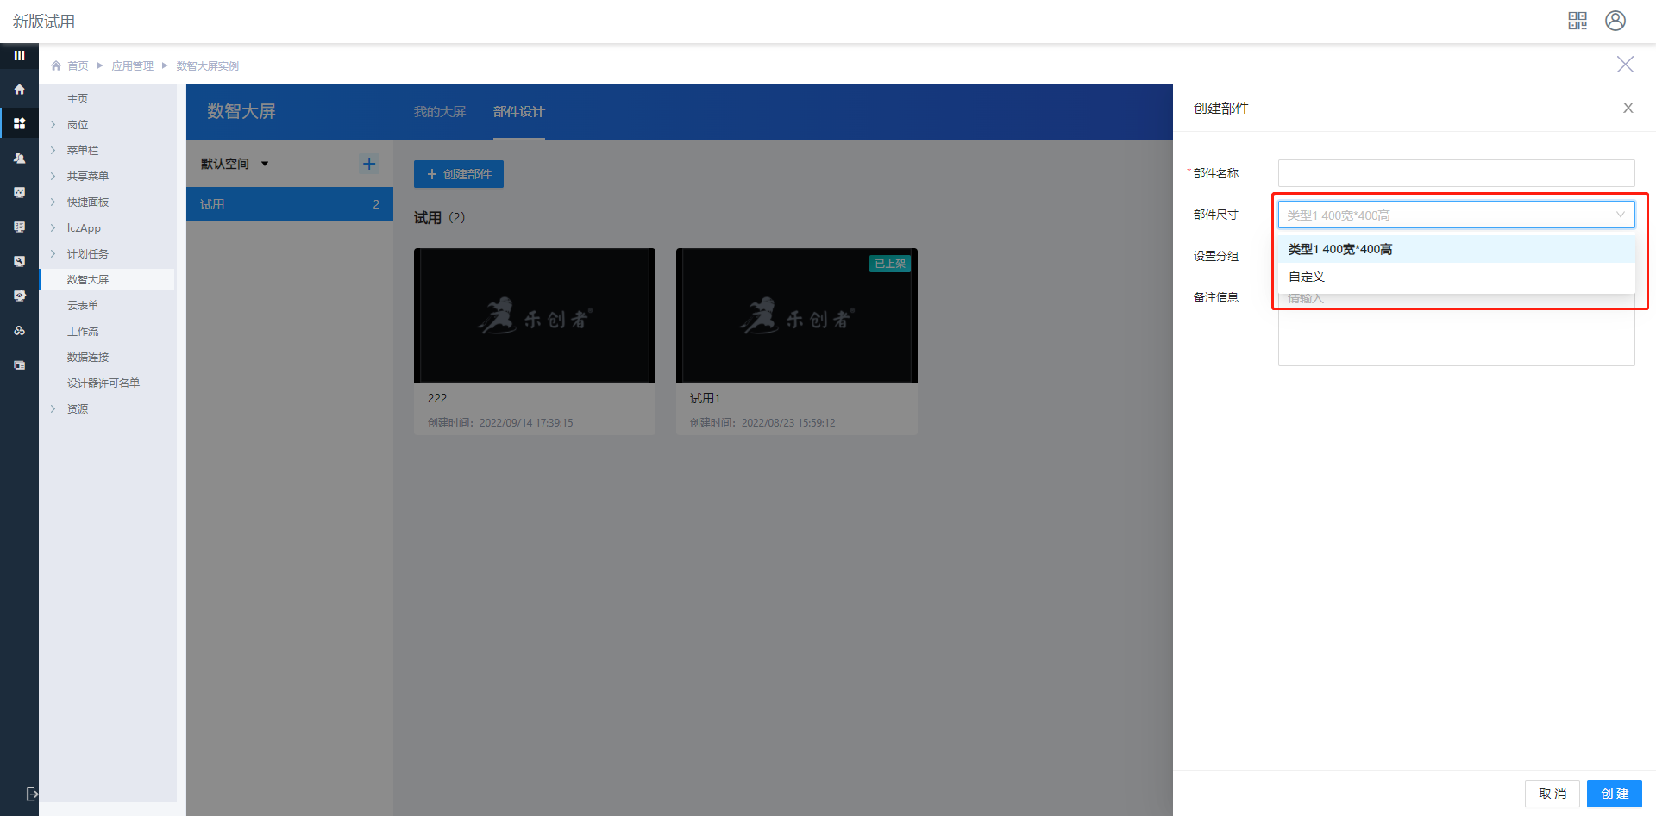Expand the 岗位 tree item
Screen dimensions: 1656x816
(53, 125)
